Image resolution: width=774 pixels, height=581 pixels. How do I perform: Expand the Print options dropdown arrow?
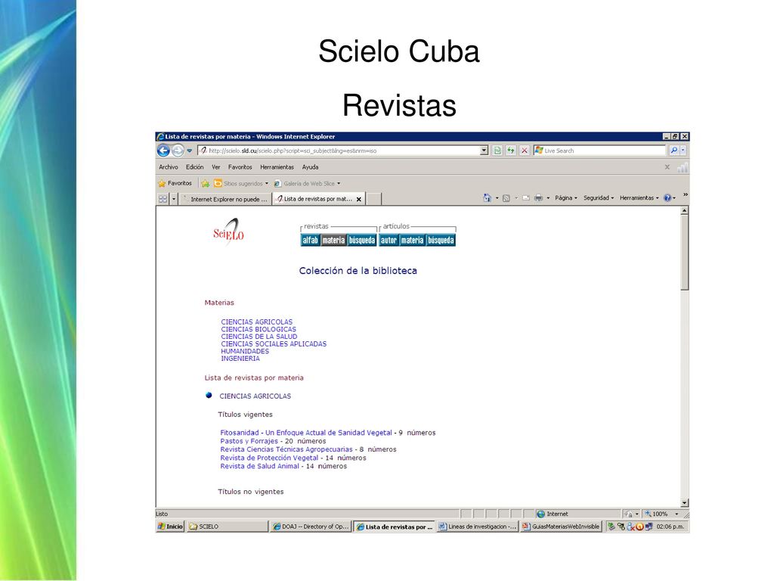548,198
